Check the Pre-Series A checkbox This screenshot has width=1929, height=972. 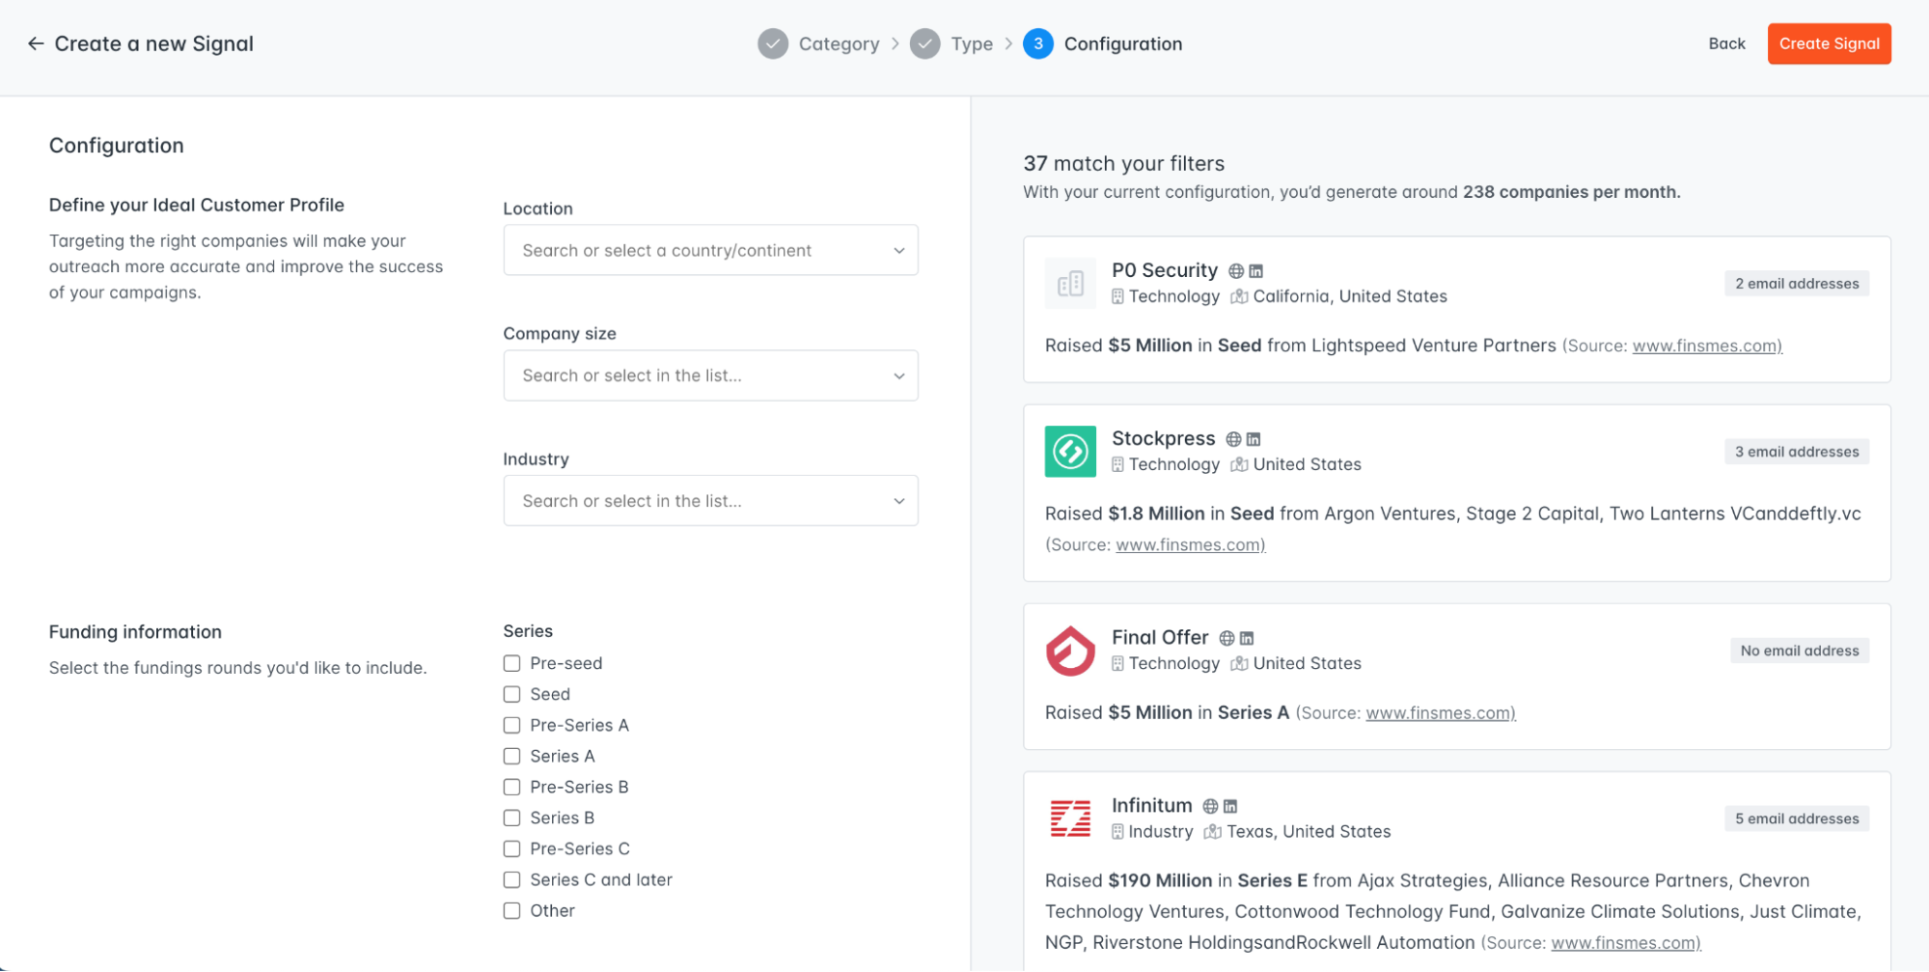click(x=511, y=725)
